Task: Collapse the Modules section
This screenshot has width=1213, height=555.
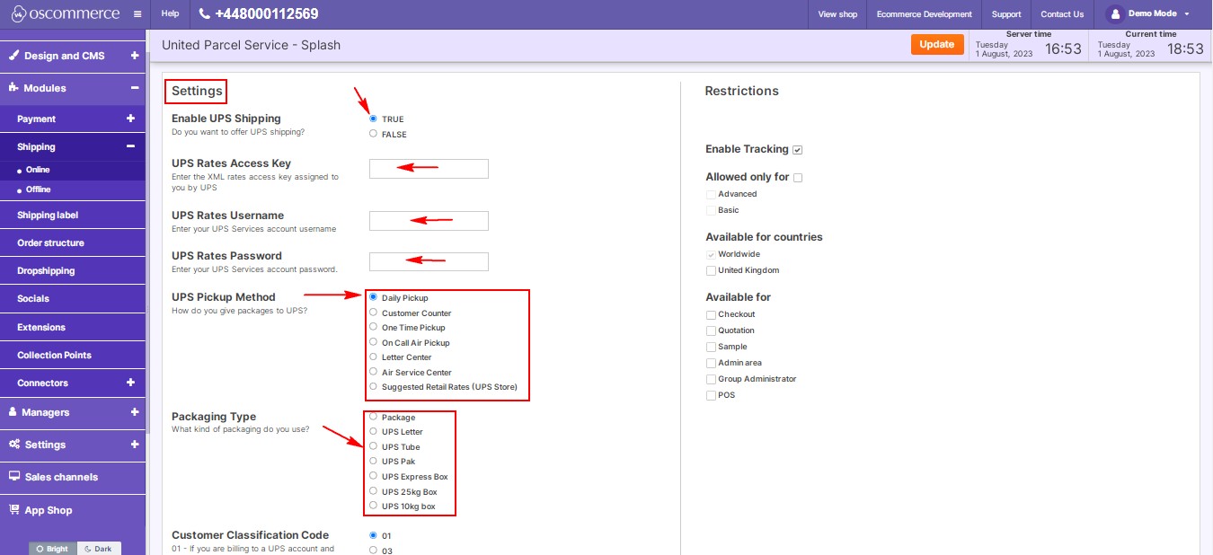Action: coord(134,88)
